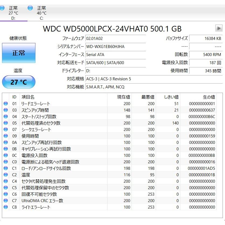The image size is (225, 225).
Task: Click status orb for row 04 スタート/ストップ回数
Action: (x=6, y=116)
